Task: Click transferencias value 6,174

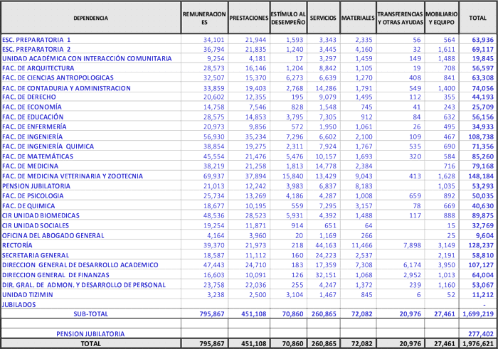Action: [412, 265]
